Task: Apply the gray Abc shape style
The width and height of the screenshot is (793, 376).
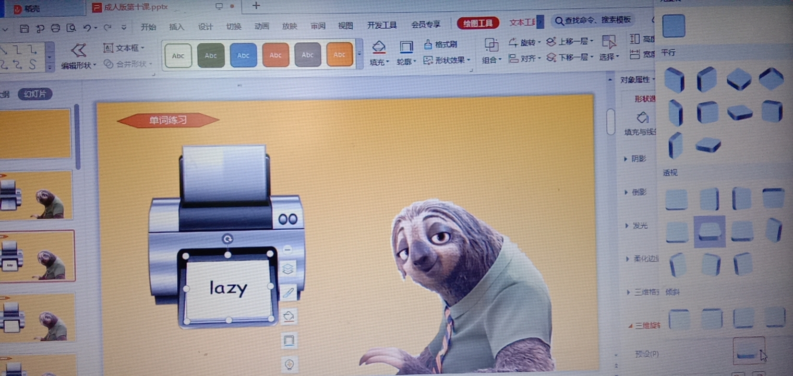Action: coord(307,55)
